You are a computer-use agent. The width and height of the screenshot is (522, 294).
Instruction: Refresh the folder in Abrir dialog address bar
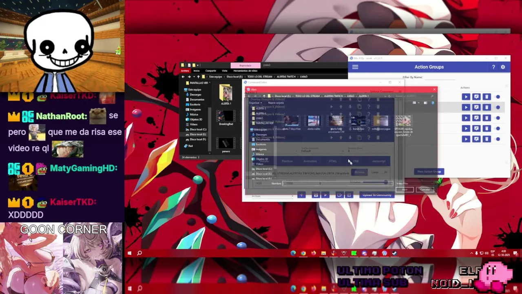389,96
